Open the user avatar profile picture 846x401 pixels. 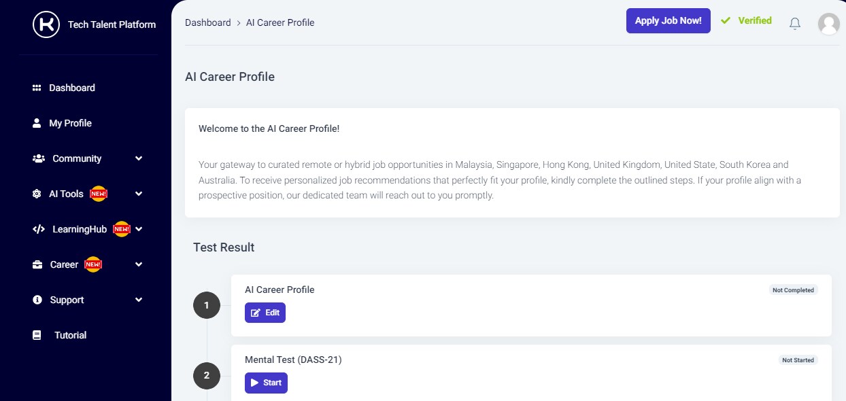[828, 24]
